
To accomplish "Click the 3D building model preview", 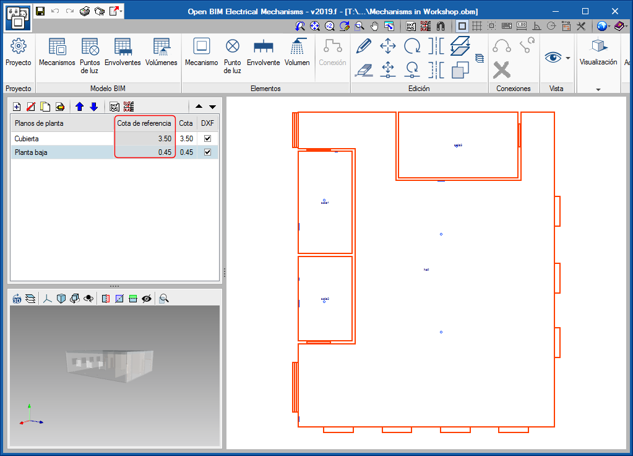I will [110, 366].
